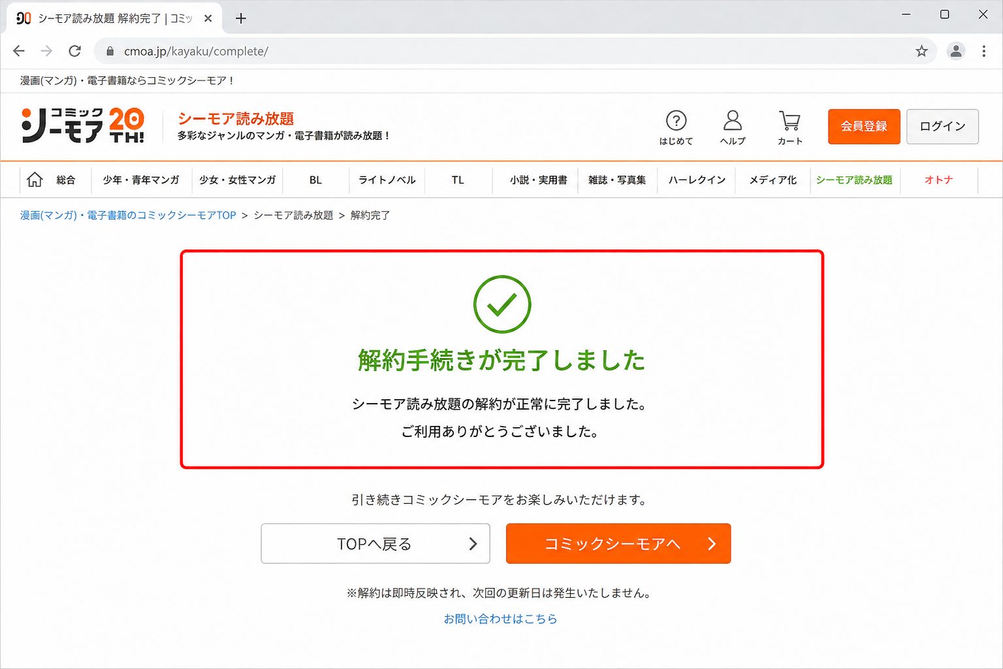Screen dimensions: 1003x669
Task: Open the はじめて question mark icon
Action: click(x=676, y=127)
